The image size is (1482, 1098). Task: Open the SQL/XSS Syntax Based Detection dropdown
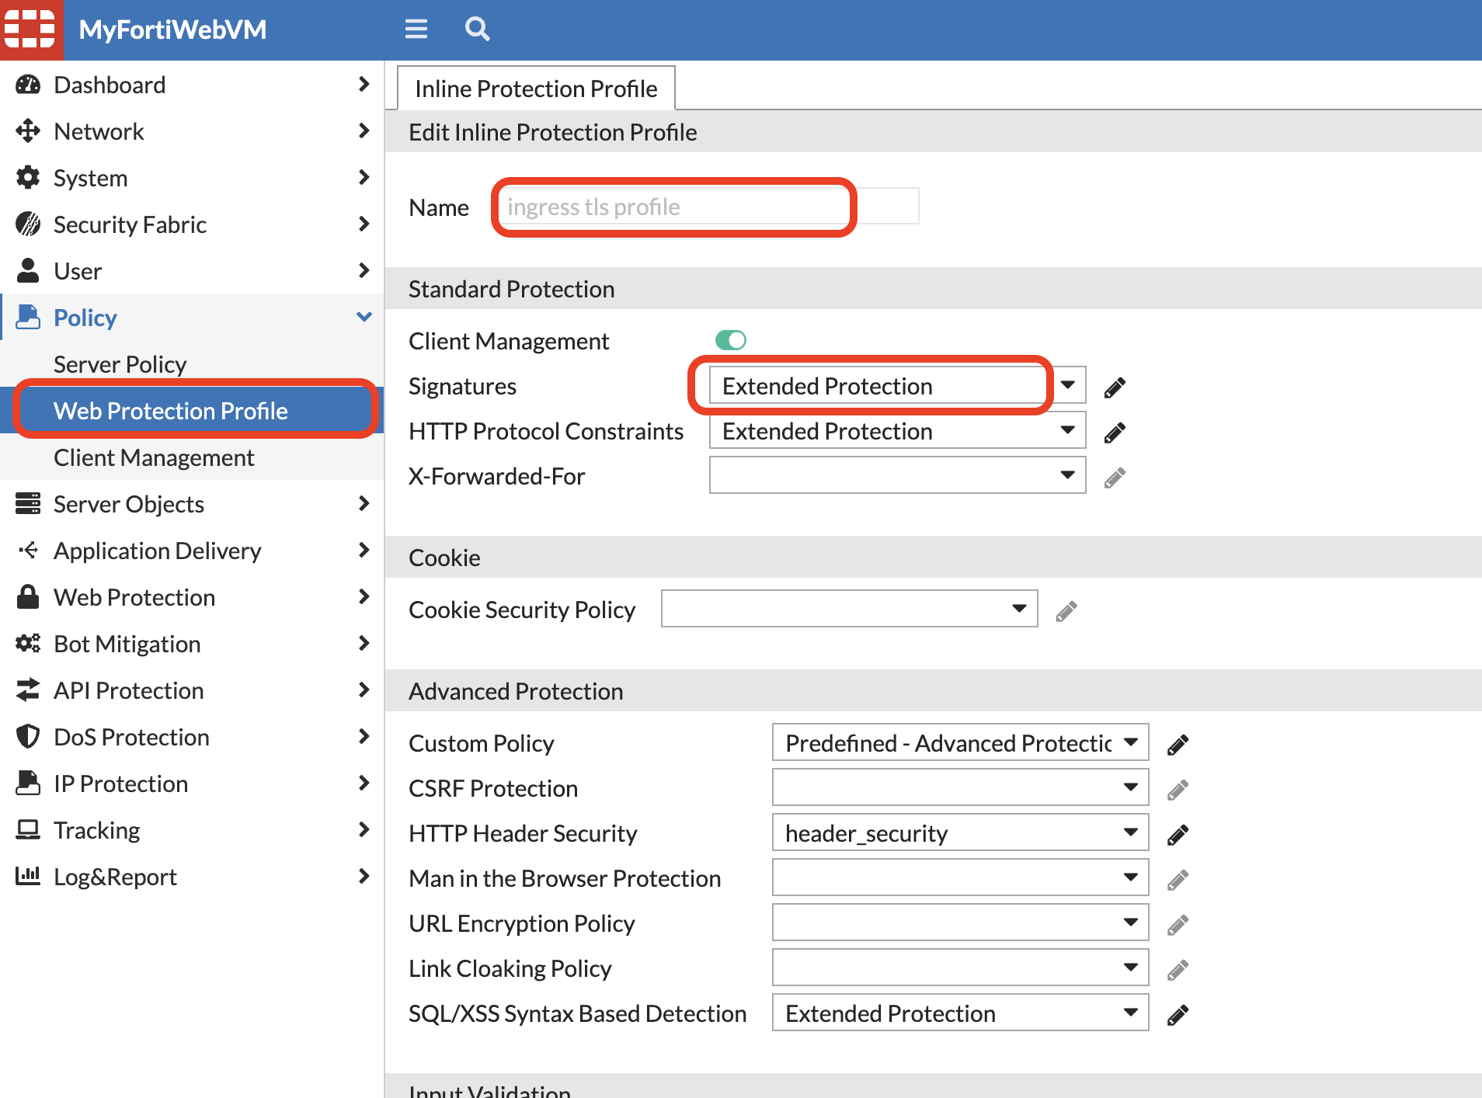click(x=961, y=1013)
